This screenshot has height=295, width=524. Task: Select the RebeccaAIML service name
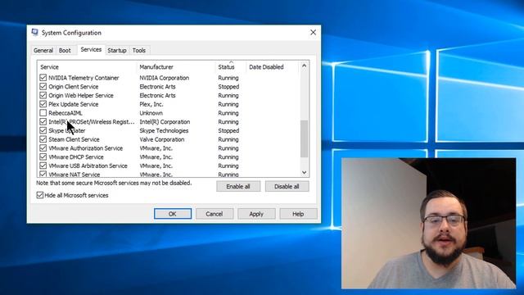65,113
